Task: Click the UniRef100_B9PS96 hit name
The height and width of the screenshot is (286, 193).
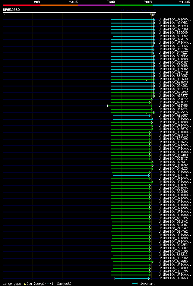Action: [x=173, y=139]
